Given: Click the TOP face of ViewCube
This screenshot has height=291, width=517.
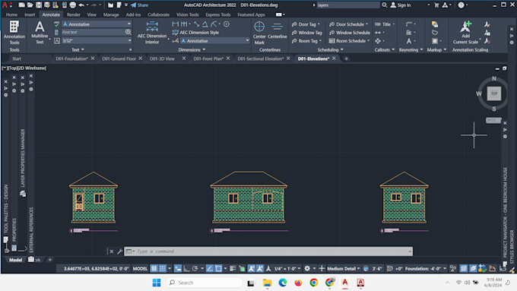Looking at the screenshot, I should (494, 93).
